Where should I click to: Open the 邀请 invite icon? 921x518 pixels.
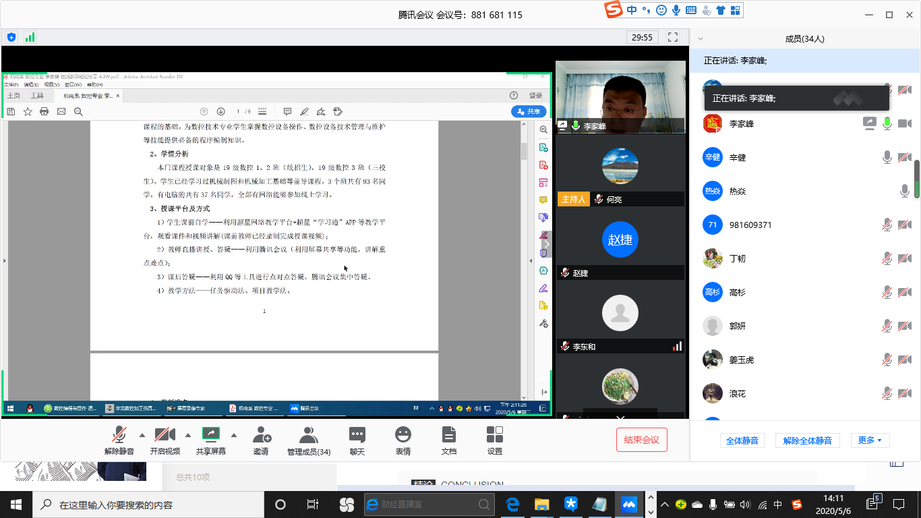(x=261, y=435)
